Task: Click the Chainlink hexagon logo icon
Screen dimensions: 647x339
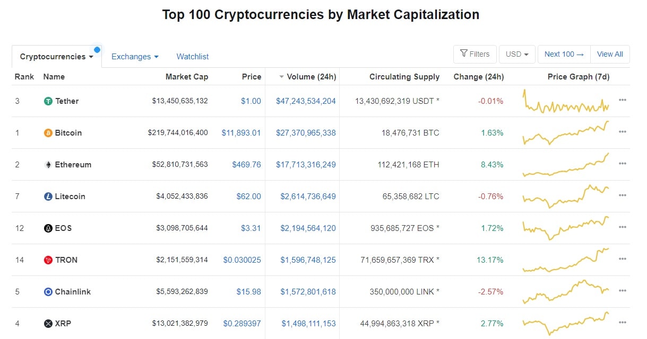Action: [48, 292]
